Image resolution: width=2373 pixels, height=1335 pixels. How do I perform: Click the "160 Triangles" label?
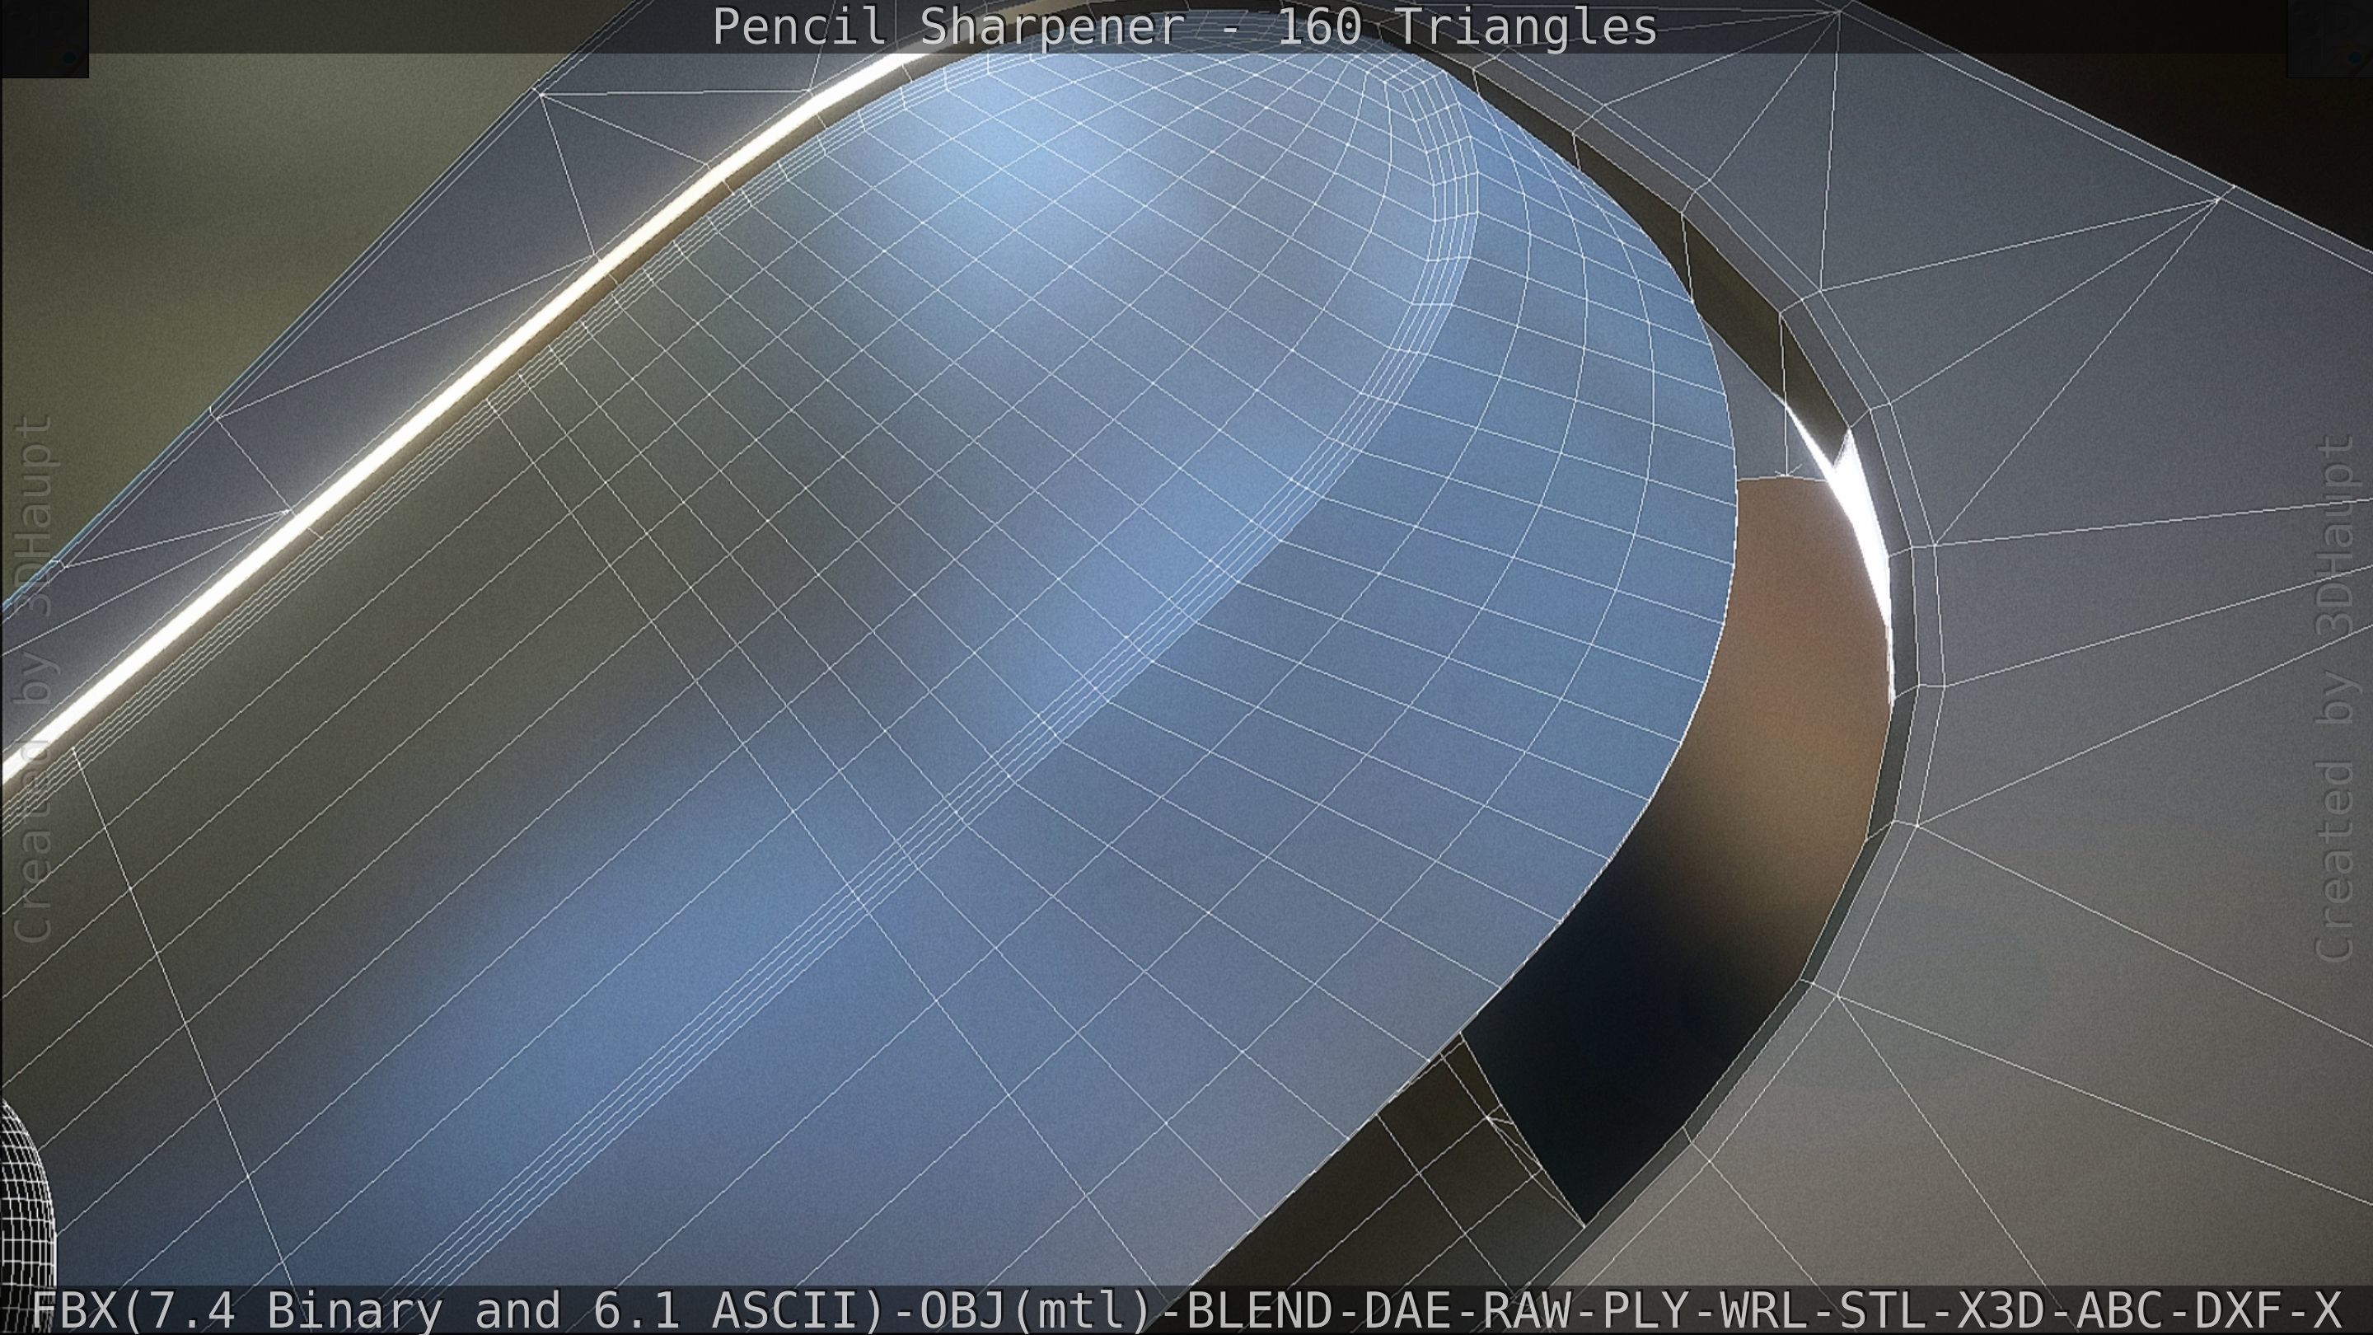tap(1467, 26)
